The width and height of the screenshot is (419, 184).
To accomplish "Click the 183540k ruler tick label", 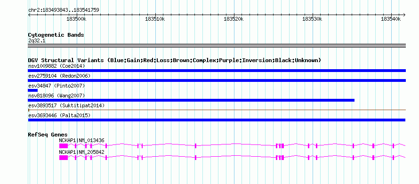I will [391, 19].
